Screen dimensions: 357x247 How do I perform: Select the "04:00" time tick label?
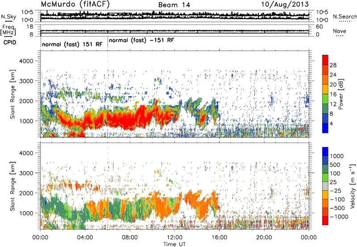pos(85,238)
